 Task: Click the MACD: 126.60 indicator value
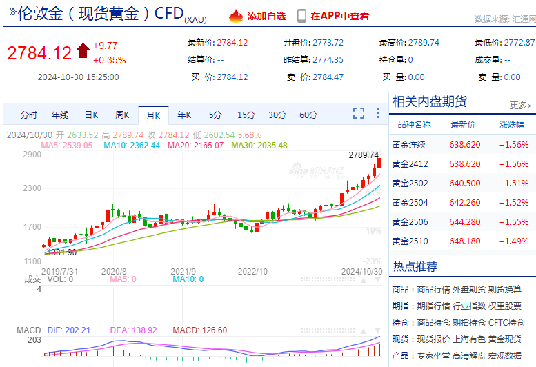(x=199, y=330)
